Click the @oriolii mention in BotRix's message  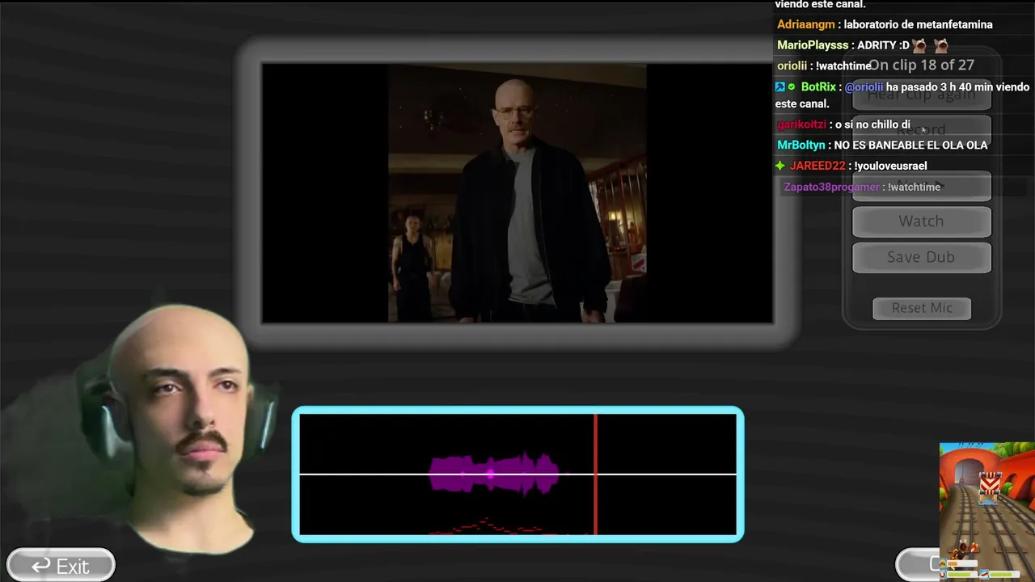[x=864, y=86]
